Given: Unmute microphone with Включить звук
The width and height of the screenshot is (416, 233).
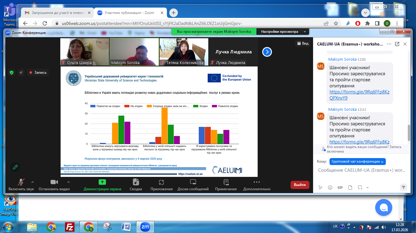Looking at the screenshot, I should point(21,182).
